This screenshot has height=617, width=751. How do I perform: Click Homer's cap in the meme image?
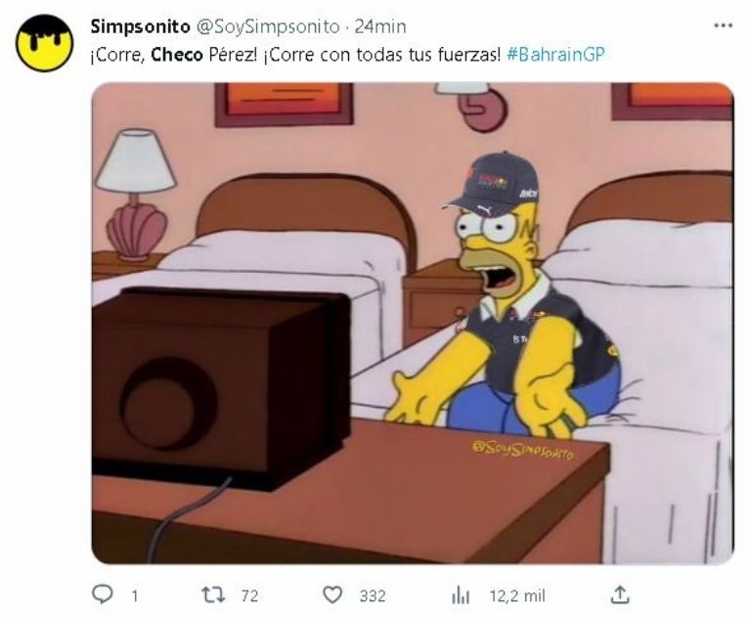point(491,184)
